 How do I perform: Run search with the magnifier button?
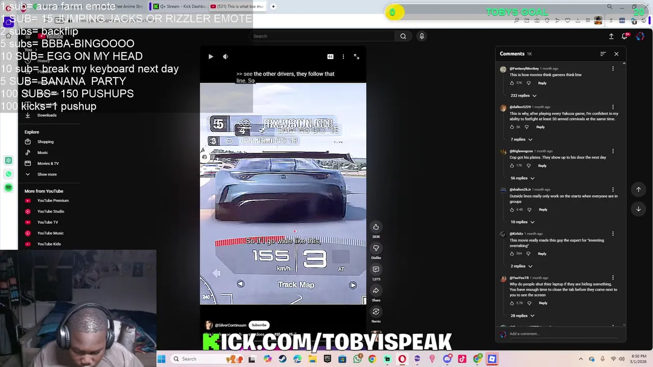pos(403,36)
